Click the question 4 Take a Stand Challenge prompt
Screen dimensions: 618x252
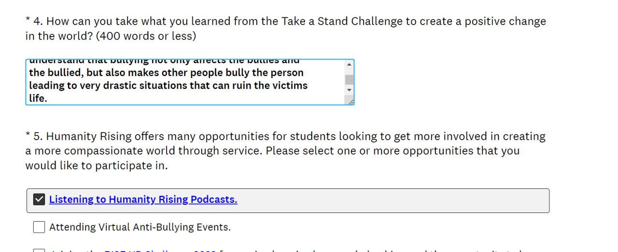(x=285, y=22)
